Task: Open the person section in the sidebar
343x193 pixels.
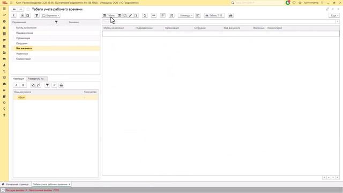Action: pos(4,65)
